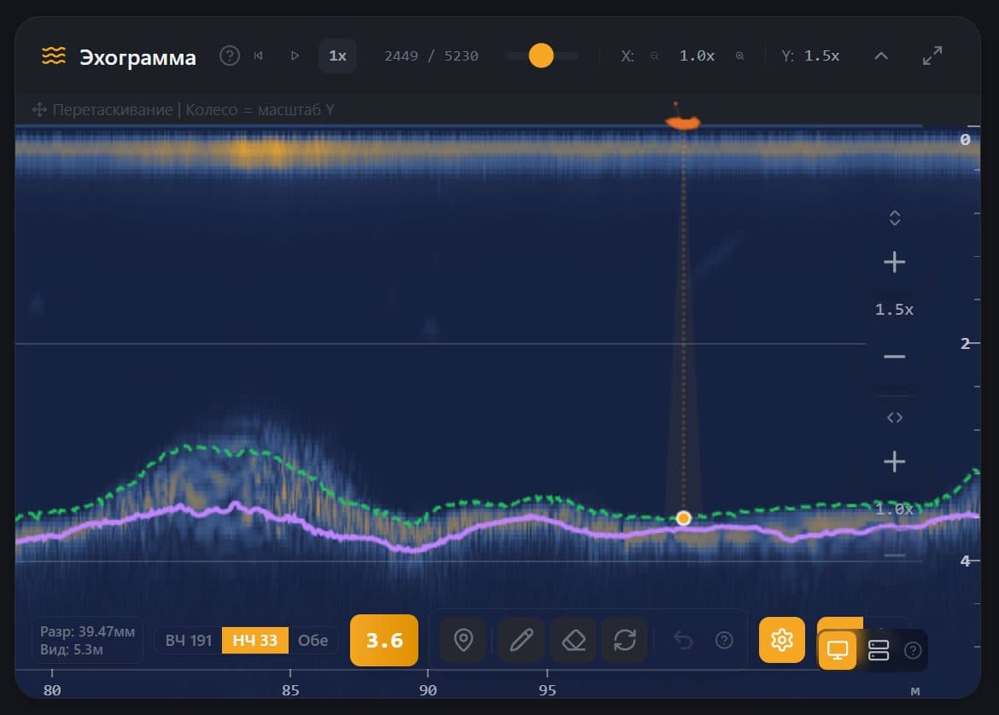Image resolution: width=999 pixels, height=715 pixels.
Task: Select the map pin marker tool
Action: 463,641
